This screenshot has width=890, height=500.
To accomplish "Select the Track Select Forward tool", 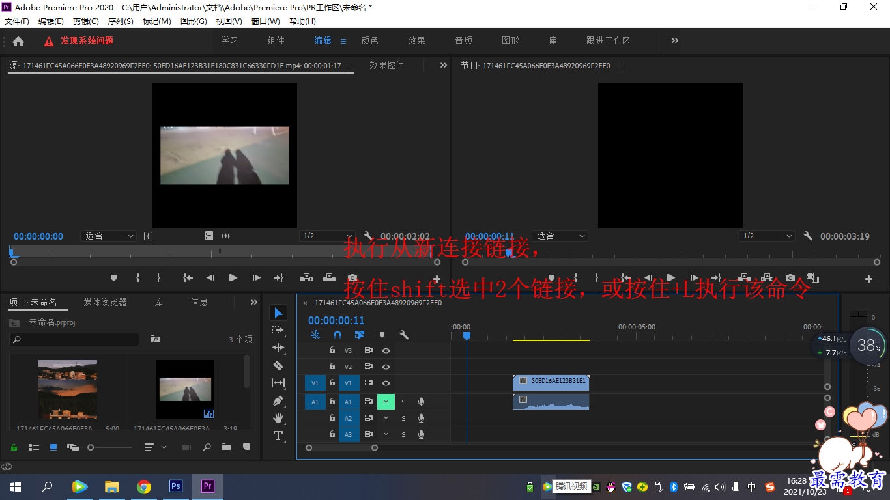I will (278, 331).
